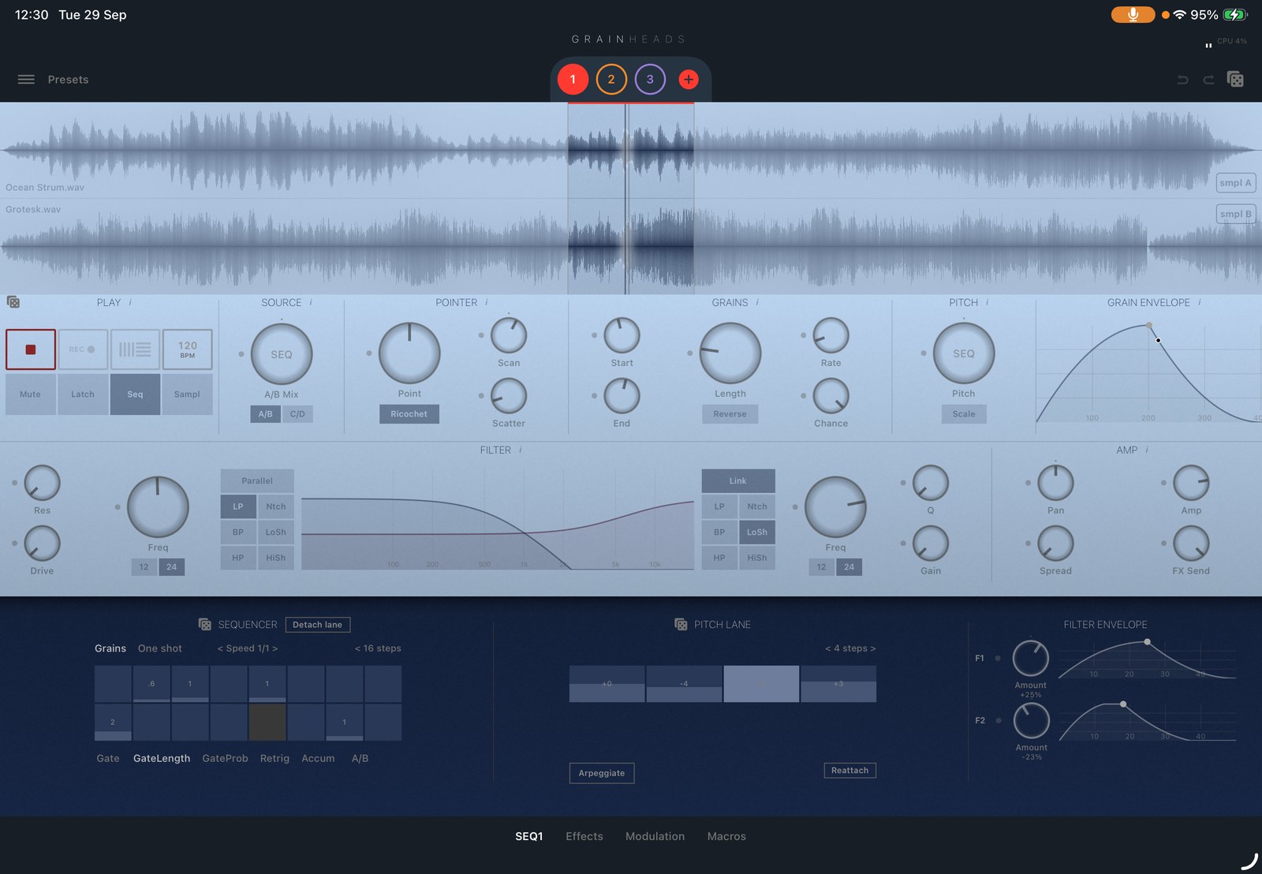Open the Presets menu
This screenshot has width=1262, height=874.
68,80
